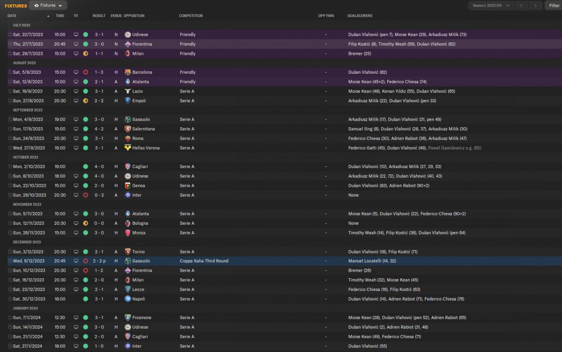
Task: Click the Roma club crest
Action: pos(128,139)
